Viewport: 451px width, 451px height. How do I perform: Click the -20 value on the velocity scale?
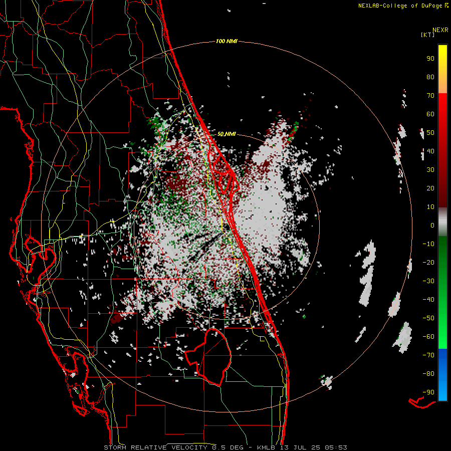click(x=428, y=262)
